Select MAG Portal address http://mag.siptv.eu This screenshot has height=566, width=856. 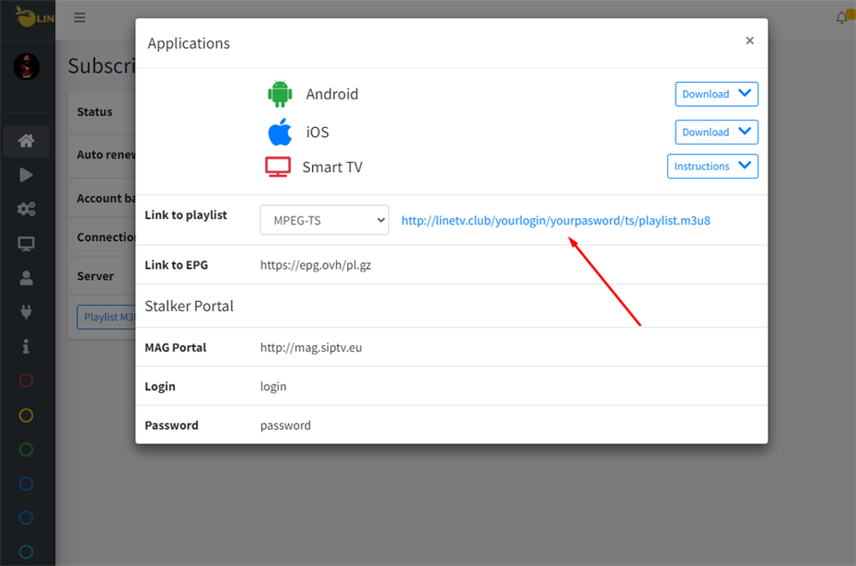pos(311,348)
